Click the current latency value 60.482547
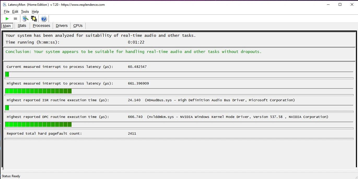Screen dimensions: 358x179 tap(137, 67)
